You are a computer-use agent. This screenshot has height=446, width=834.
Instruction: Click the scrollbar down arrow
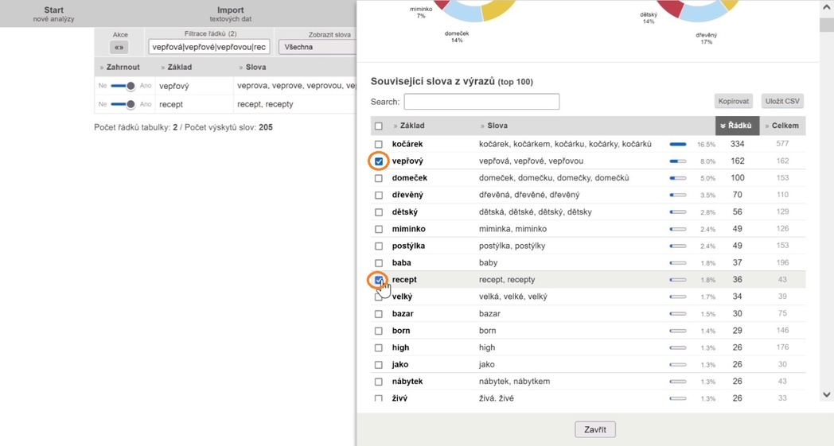(x=827, y=394)
